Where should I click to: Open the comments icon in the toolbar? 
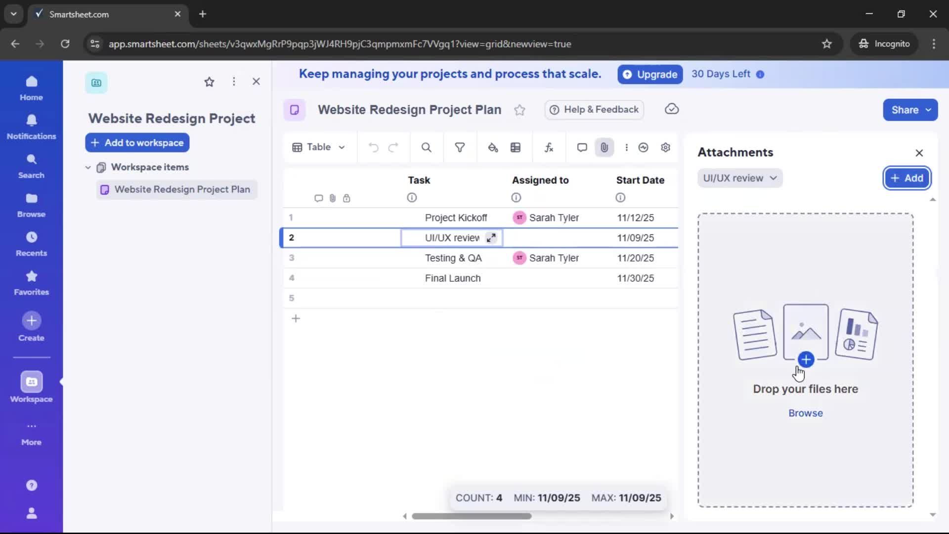point(582,147)
